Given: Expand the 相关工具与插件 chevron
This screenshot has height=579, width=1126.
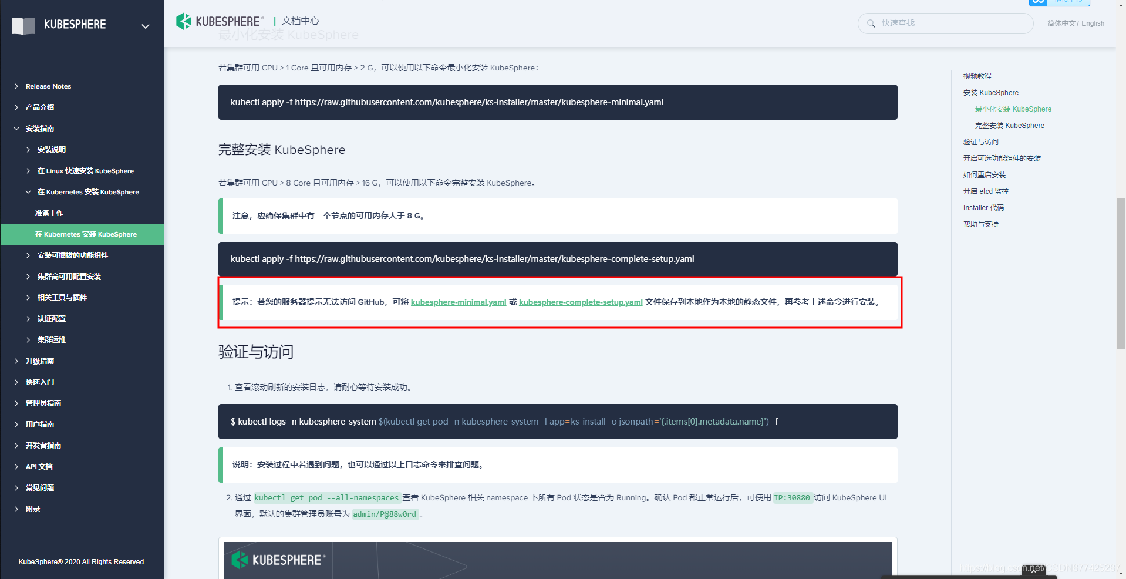Looking at the screenshot, I should tap(28, 298).
